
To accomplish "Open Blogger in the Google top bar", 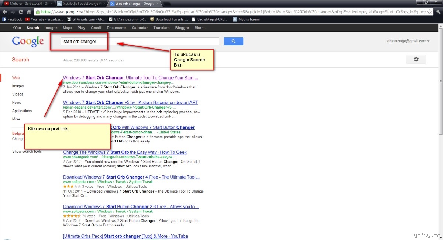I will (x=182, y=28).
